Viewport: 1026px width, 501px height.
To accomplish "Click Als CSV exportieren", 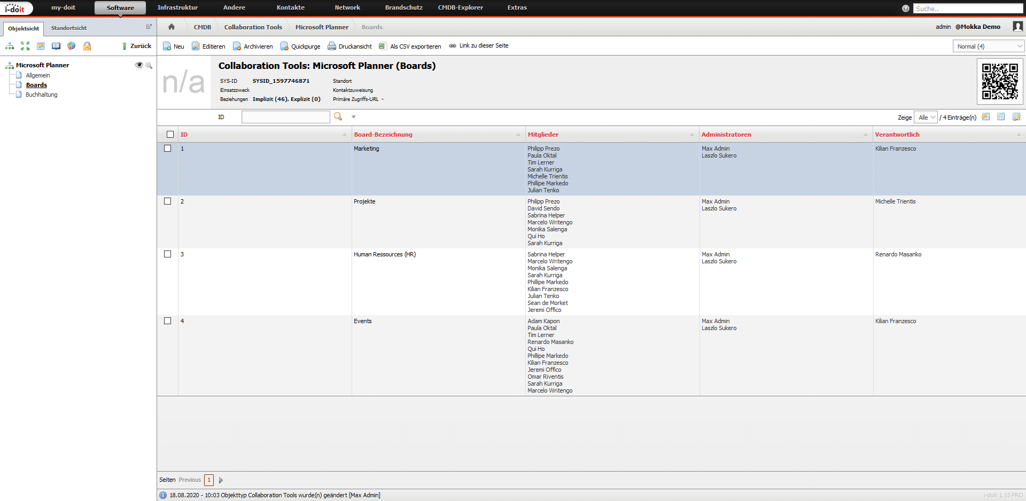I will (410, 46).
